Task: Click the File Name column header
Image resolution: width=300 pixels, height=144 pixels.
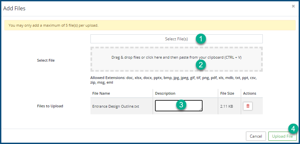Action: [x=101, y=93]
